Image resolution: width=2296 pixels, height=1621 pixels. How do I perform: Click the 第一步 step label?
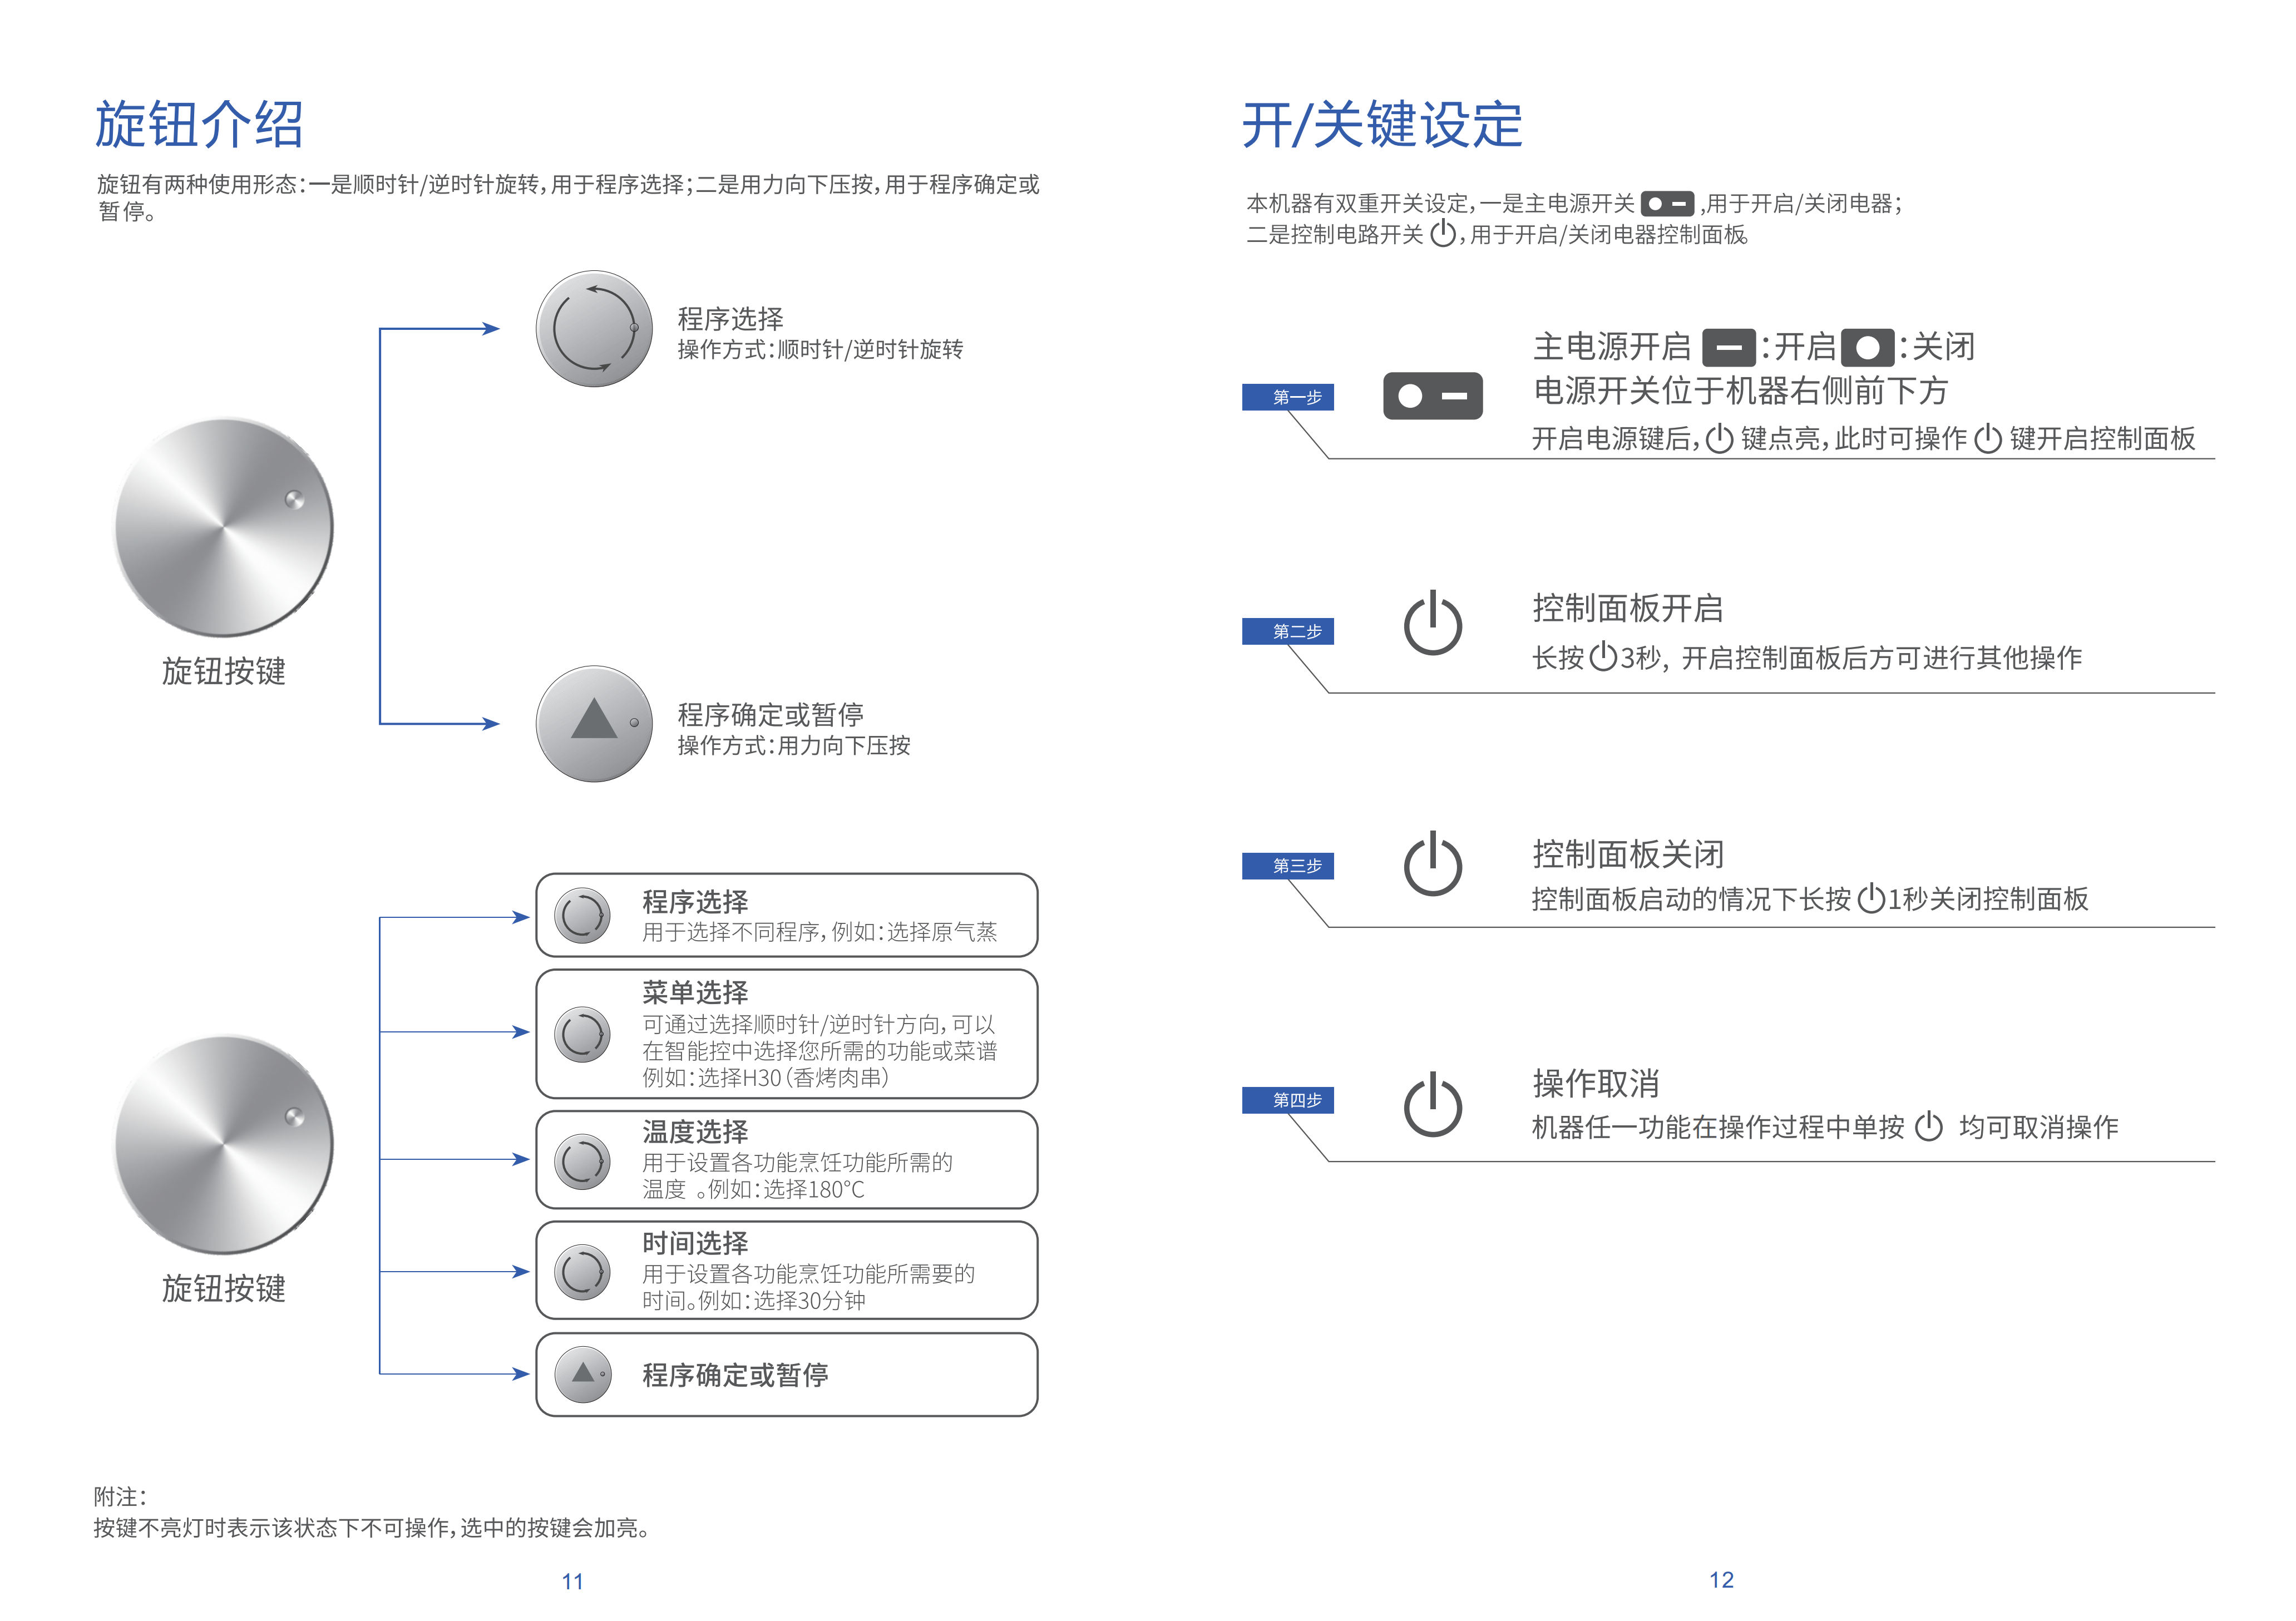pyautogui.click(x=1287, y=397)
